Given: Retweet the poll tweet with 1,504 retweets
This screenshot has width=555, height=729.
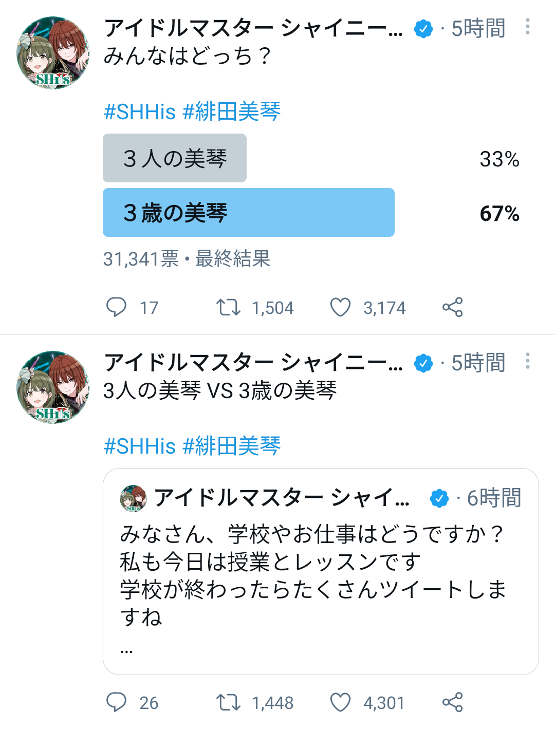Looking at the screenshot, I should [228, 307].
